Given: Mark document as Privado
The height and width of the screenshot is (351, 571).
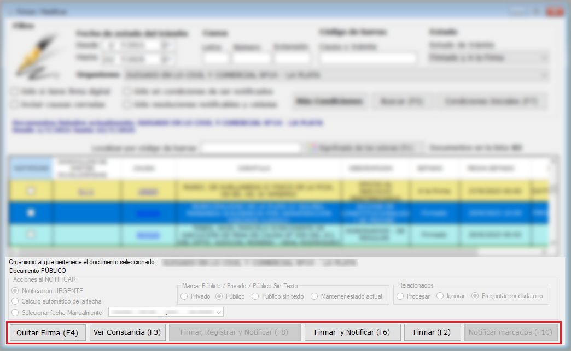Looking at the screenshot, I should click(x=184, y=296).
